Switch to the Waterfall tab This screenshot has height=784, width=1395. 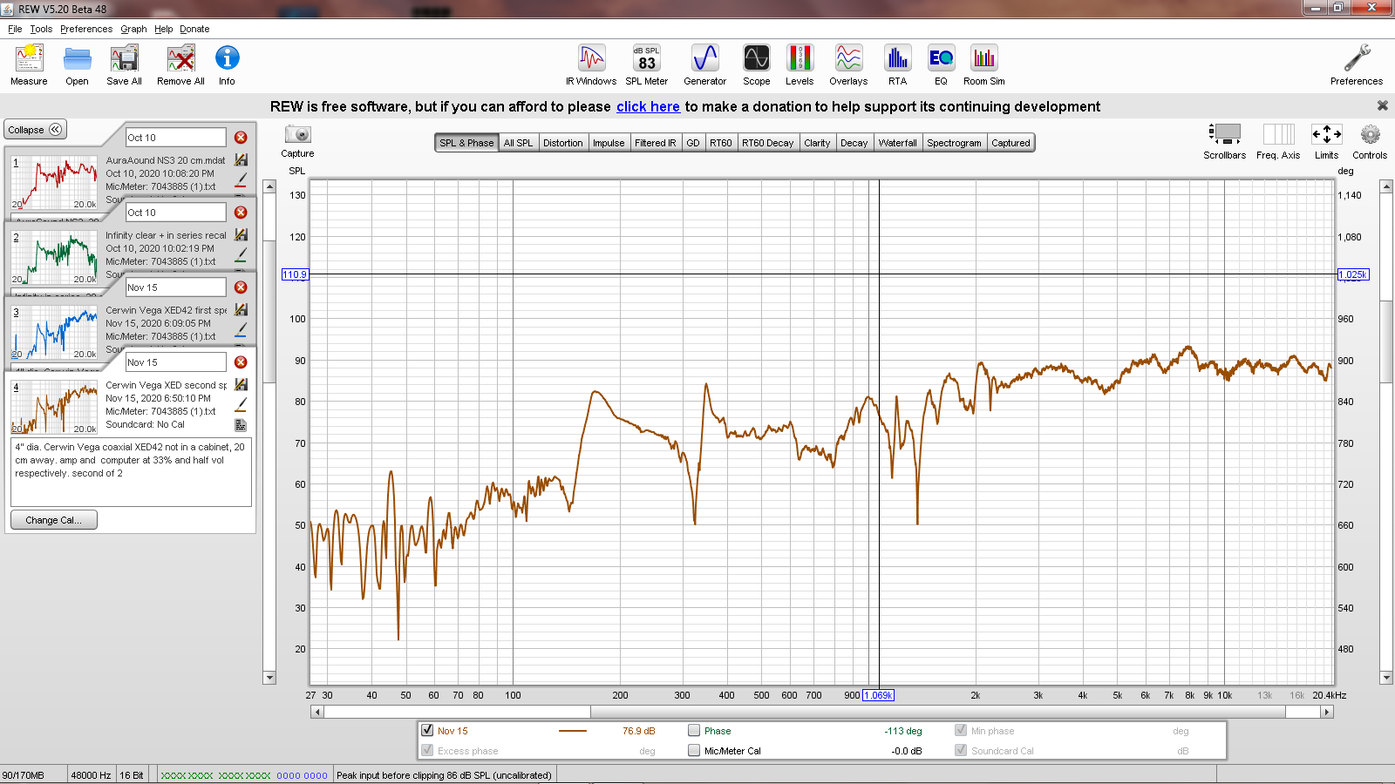click(897, 143)
